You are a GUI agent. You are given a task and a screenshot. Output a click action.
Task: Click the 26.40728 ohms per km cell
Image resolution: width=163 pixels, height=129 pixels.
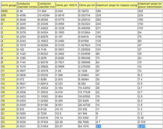(x=87, y=105)
